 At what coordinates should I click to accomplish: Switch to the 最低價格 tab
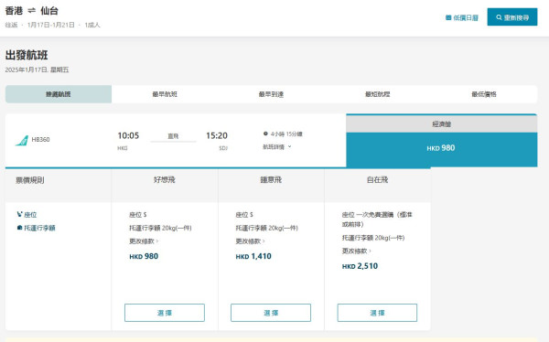click(484, 94)
